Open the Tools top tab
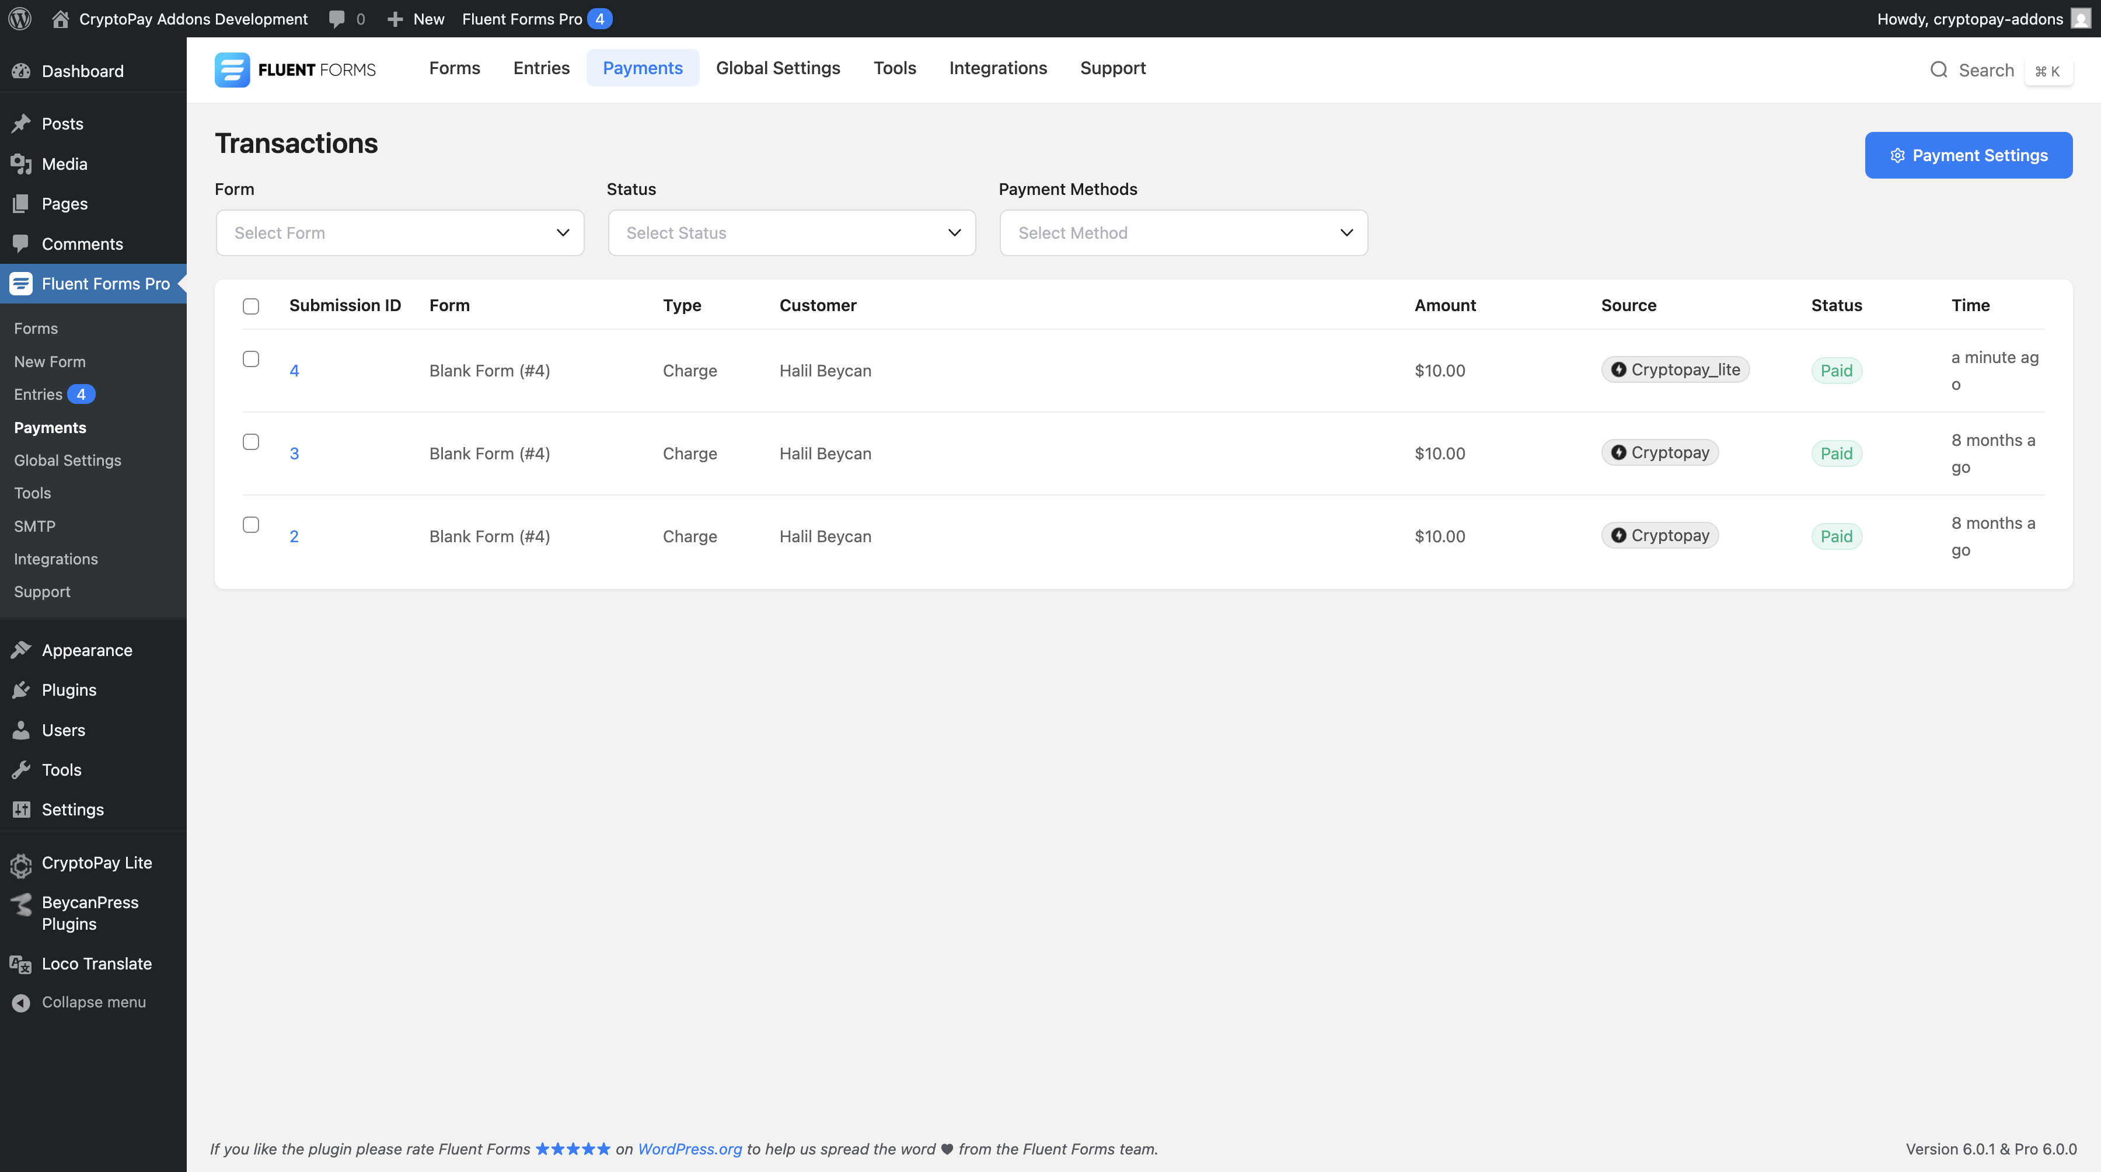The height and width of the screenshot is (1172, 2101). (895, 68)
